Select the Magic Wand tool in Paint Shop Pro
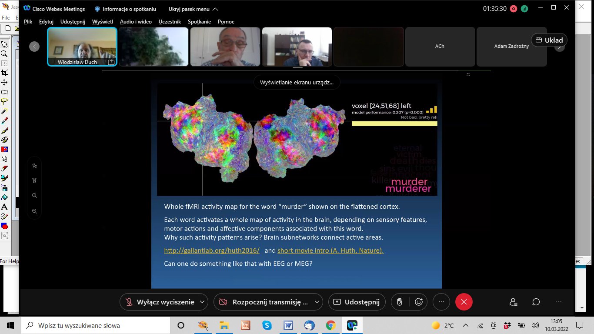Viewport: 594px width, 334px height. click(x=4, y=111)
